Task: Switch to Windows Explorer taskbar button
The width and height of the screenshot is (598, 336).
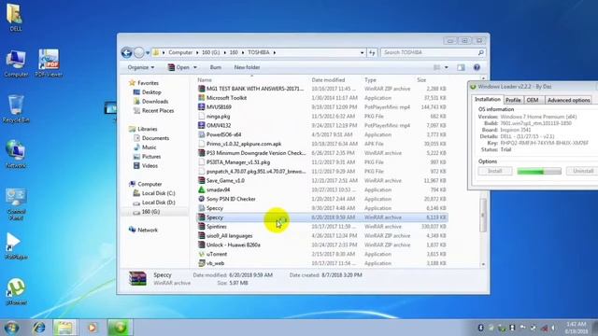Action: tap(64, 328)
